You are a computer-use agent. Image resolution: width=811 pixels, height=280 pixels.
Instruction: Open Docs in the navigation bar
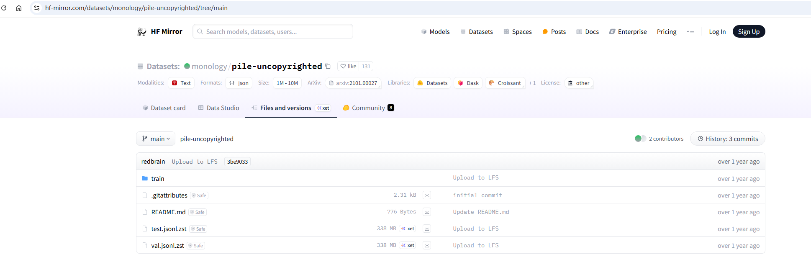[588, 32]
